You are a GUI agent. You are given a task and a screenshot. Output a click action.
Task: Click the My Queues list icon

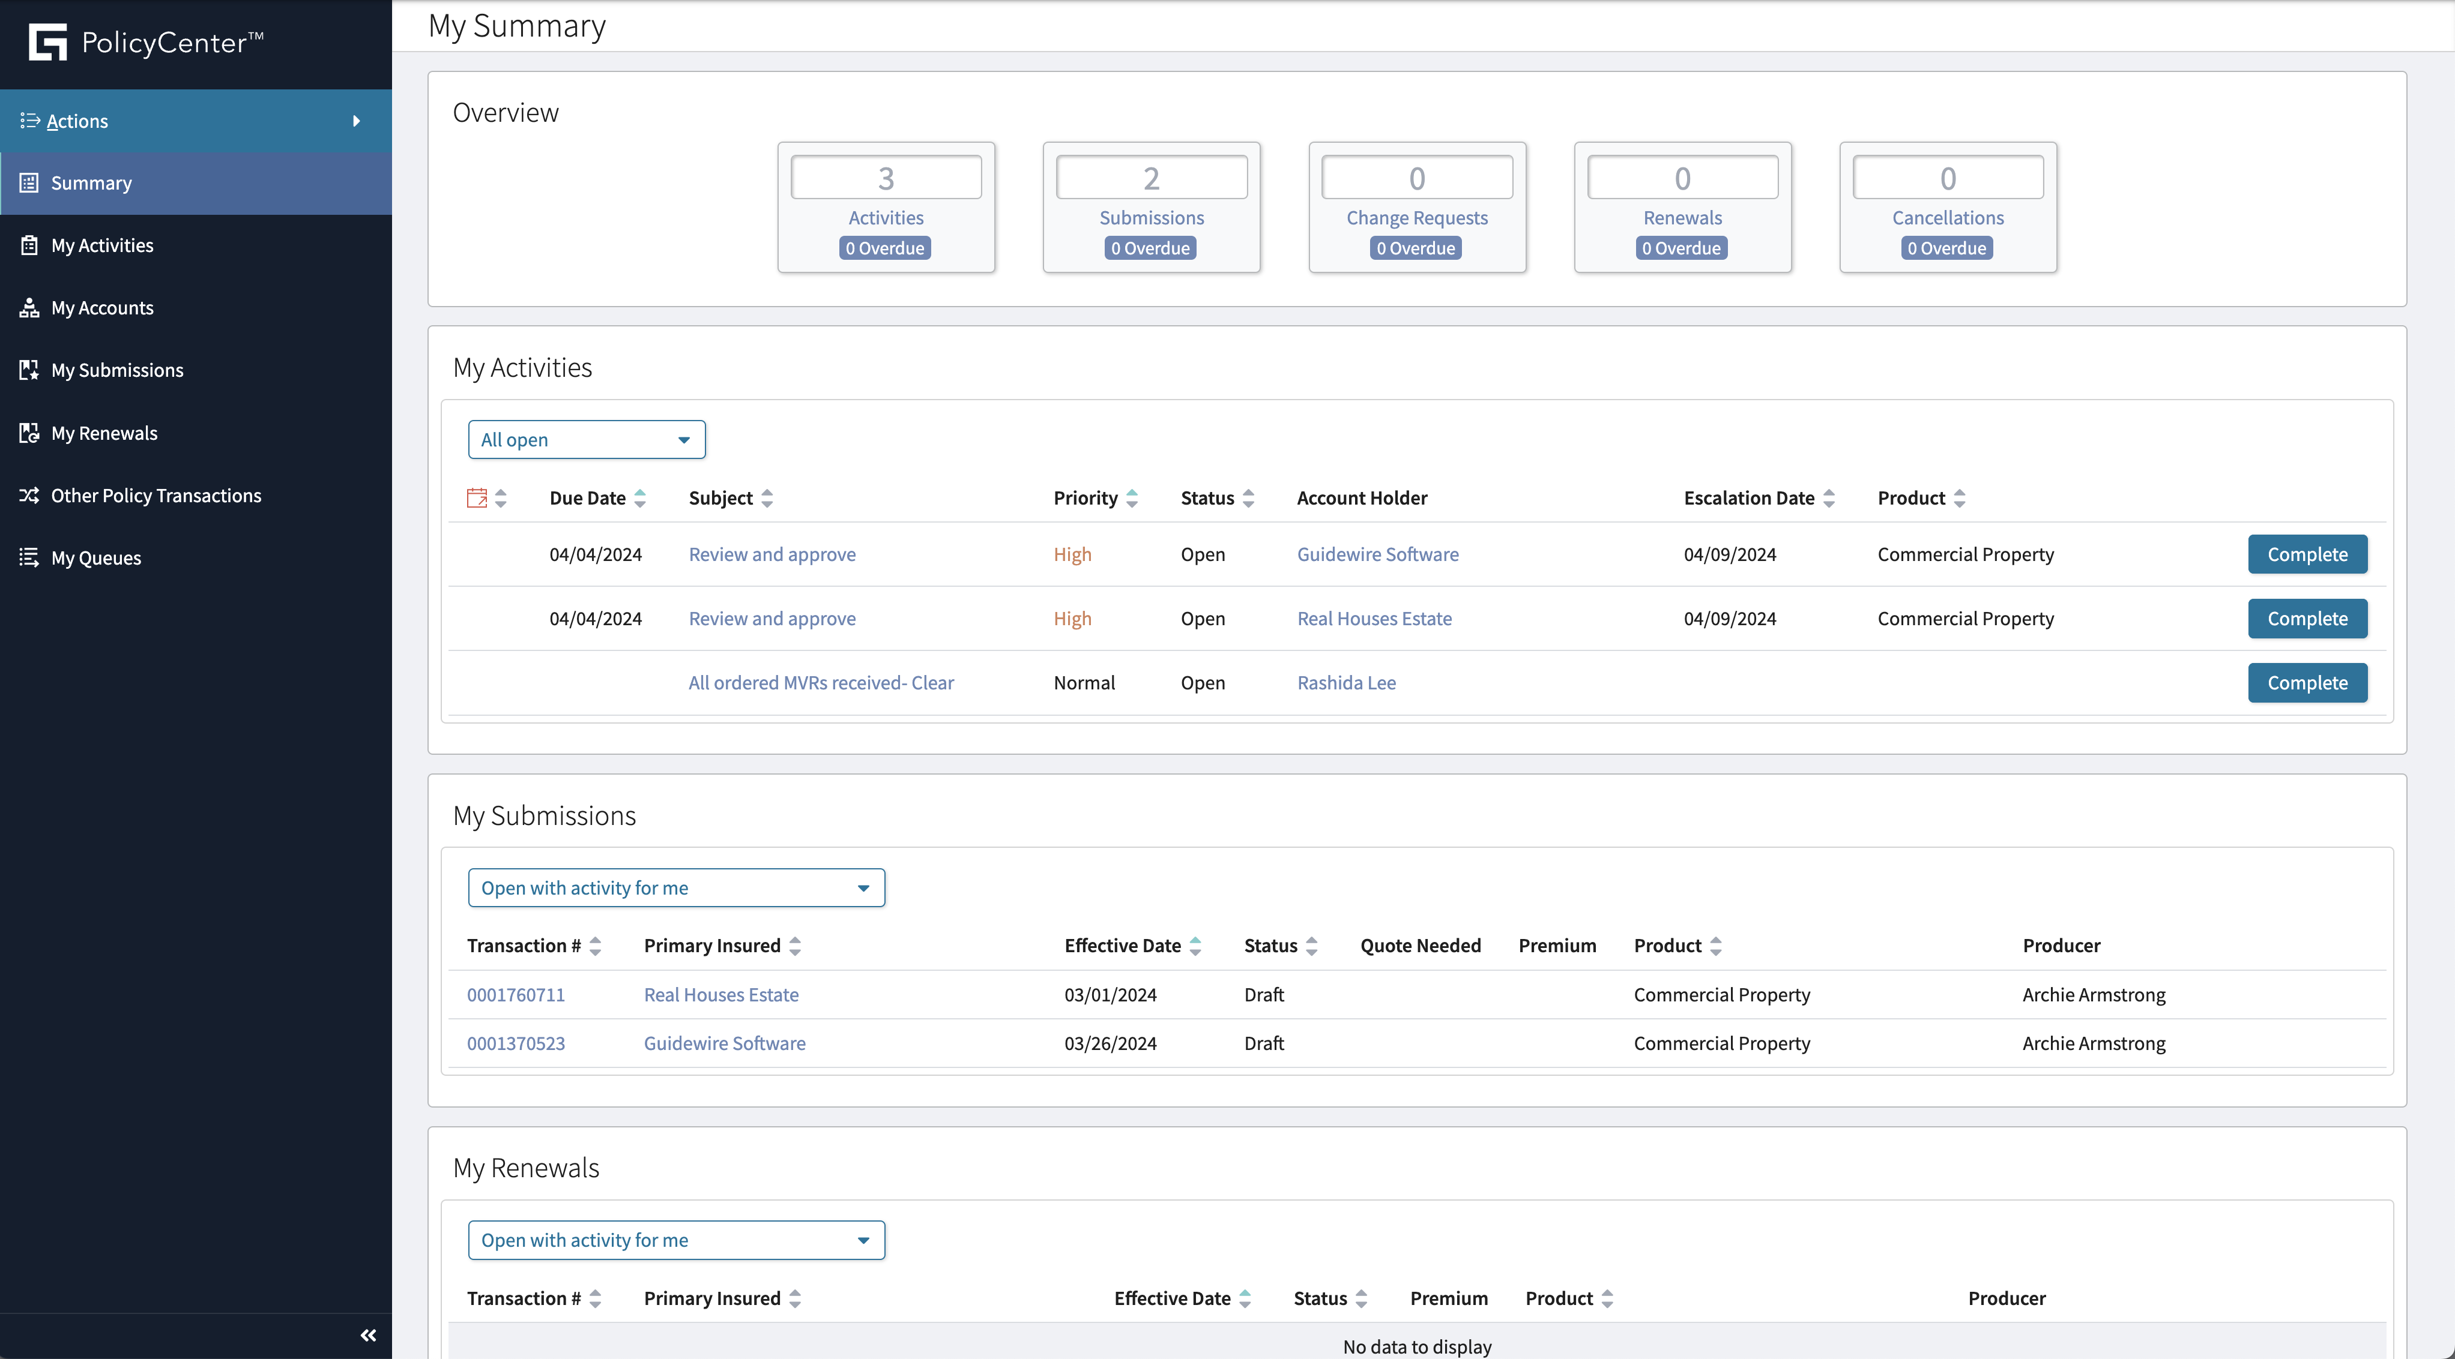(x=29, y=558)
